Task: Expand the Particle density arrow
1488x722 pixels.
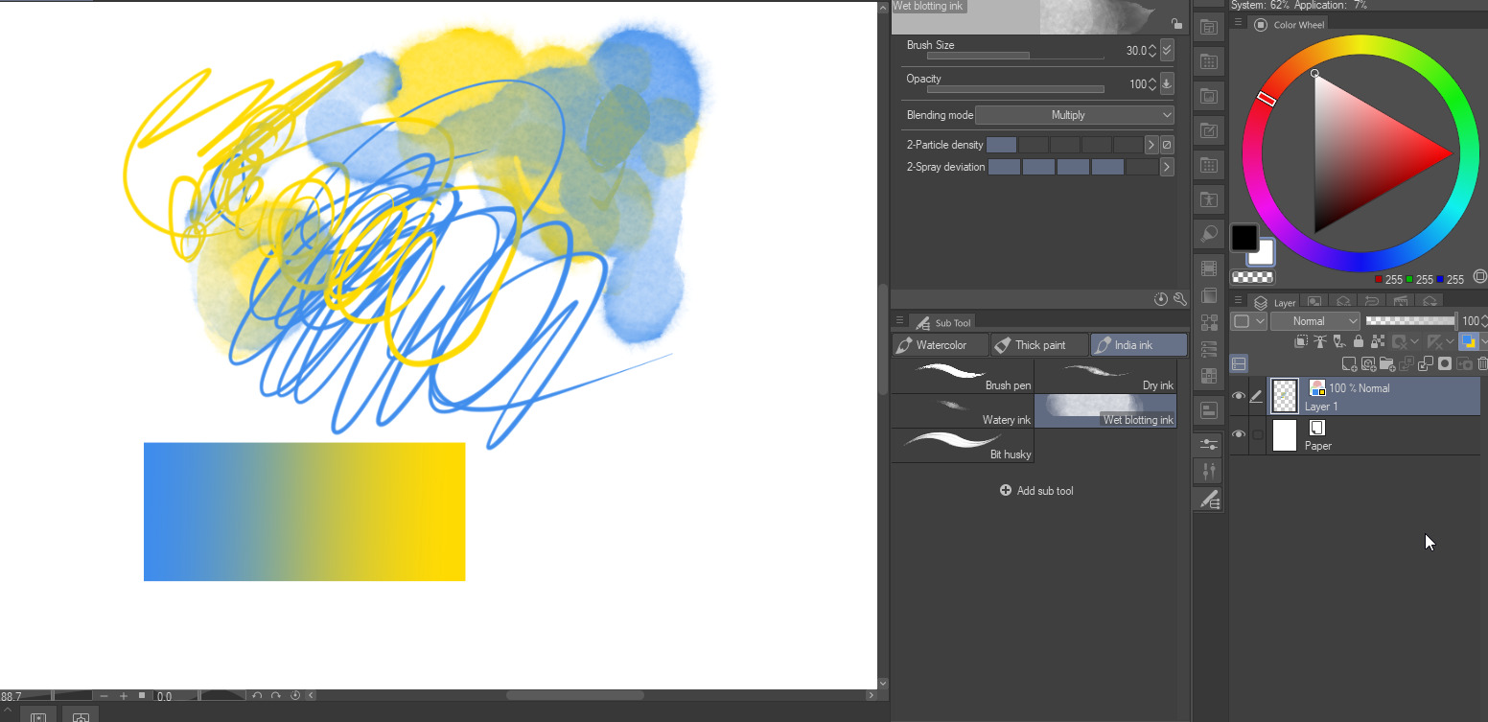Action: (x=1151, y=145)
